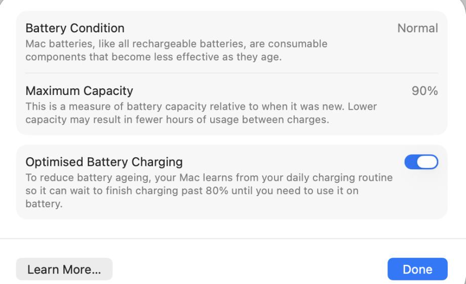Click the separator line above Done button

click(233, 239)
